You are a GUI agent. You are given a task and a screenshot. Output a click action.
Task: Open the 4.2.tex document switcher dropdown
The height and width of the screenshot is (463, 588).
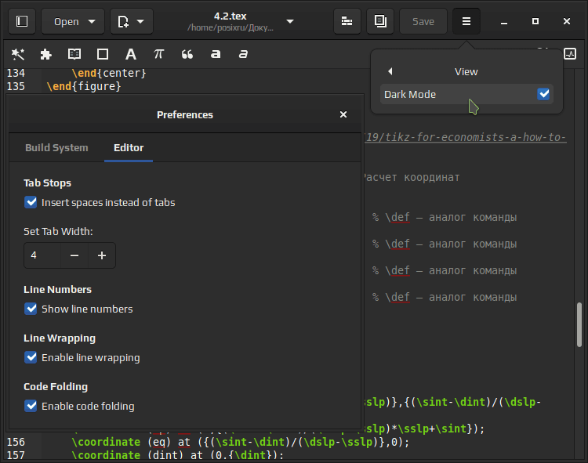pyautogui.click(x=290, y=21)
